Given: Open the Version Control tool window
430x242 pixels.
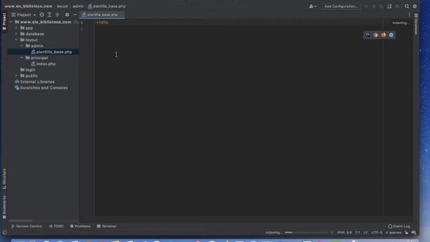Looking at the screenshot, I should coord(27,227).
